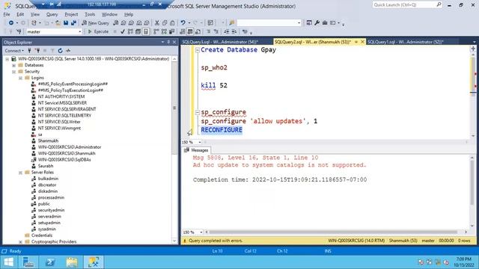
Task: Close the SQLQuery2.sql tab
Action: point(362,42)
